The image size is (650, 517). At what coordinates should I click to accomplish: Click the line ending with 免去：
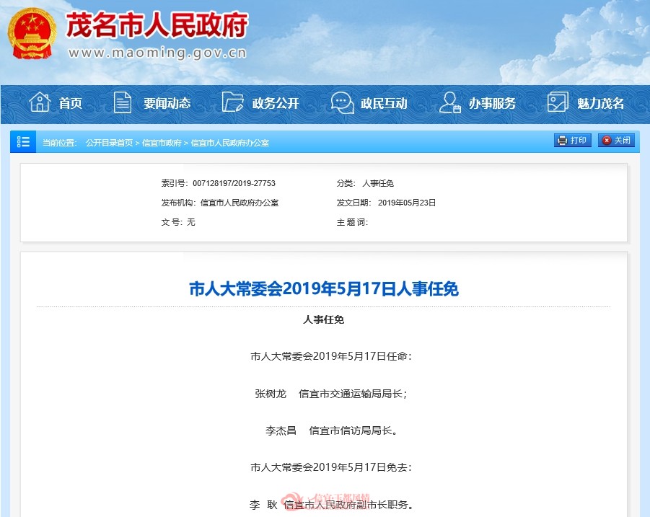[x=331, y=467]
